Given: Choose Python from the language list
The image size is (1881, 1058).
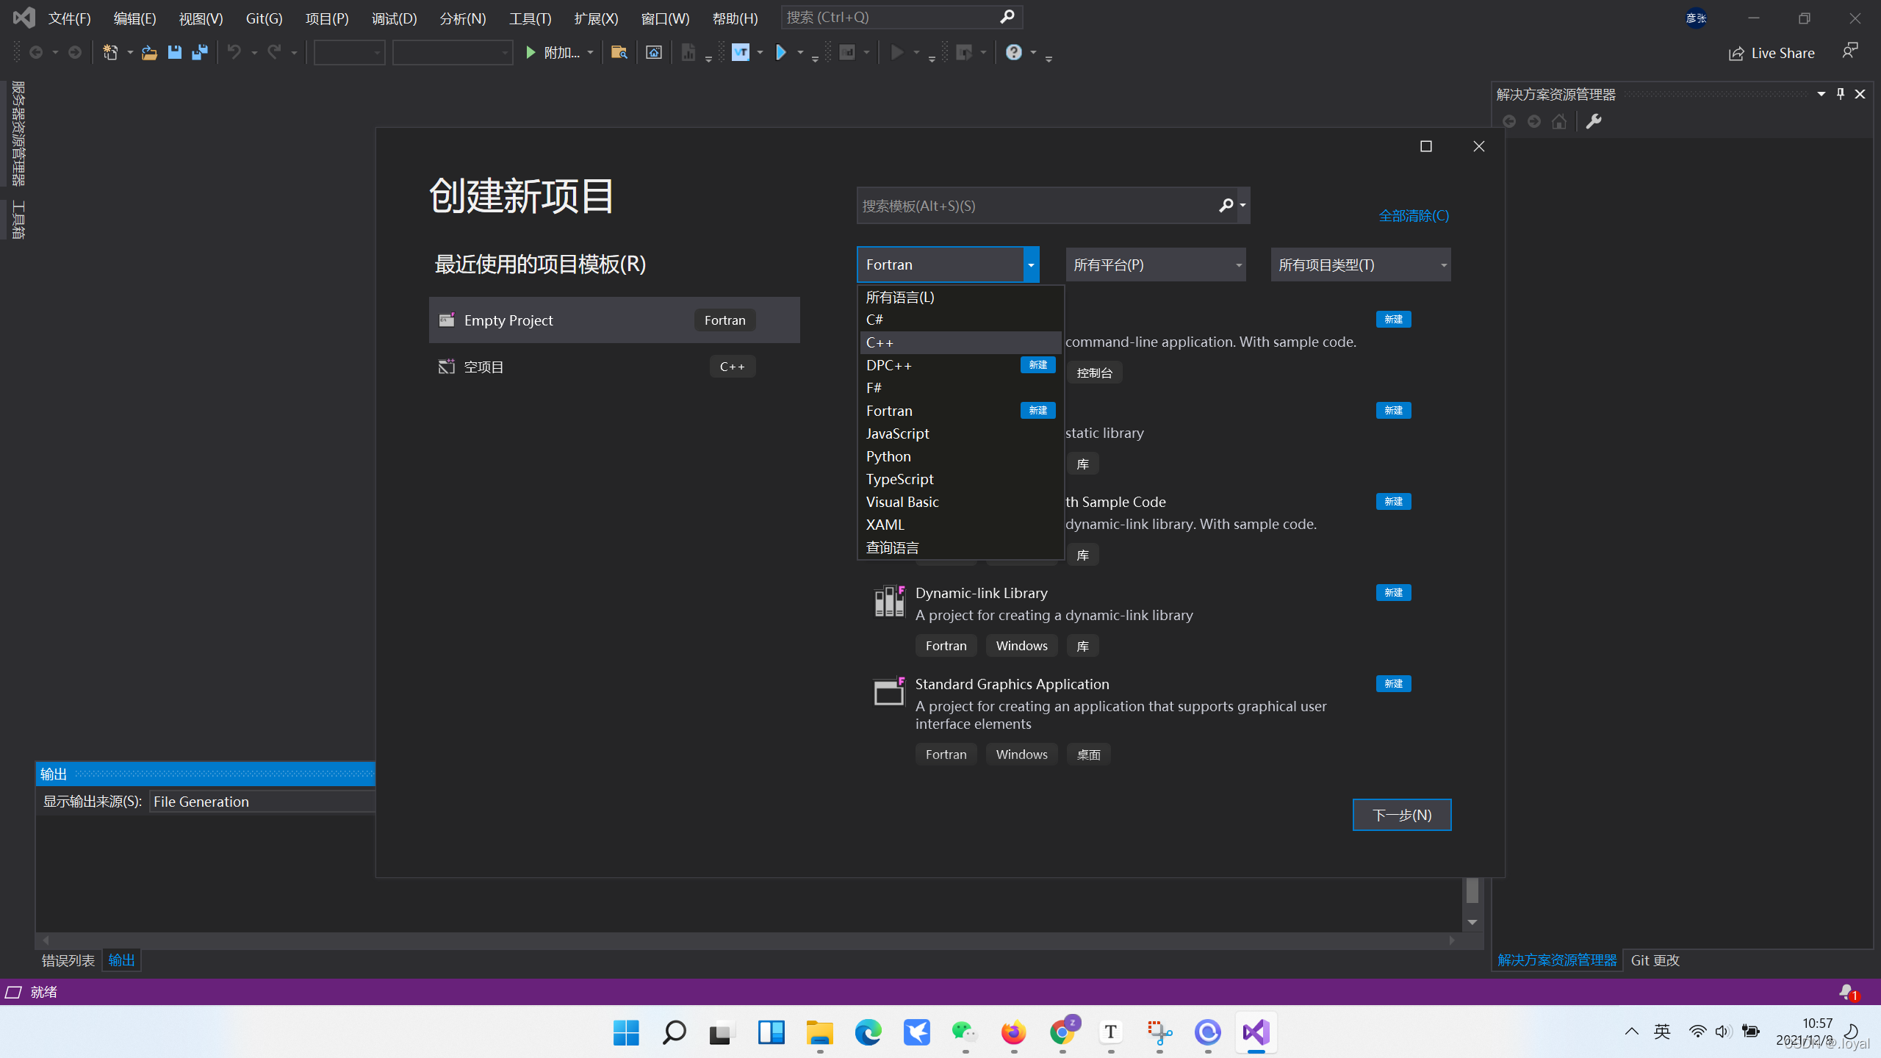Looking at the screenshot, I should [888, 456].
